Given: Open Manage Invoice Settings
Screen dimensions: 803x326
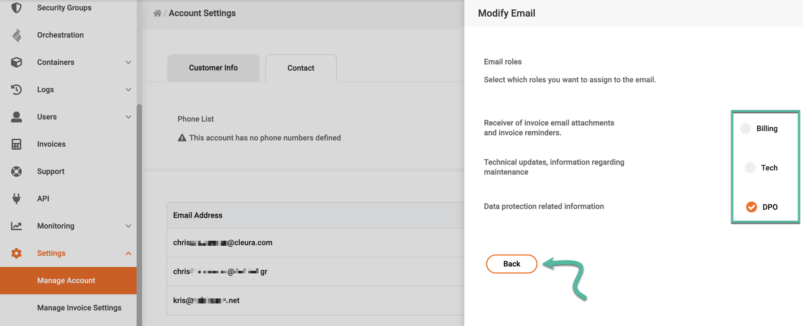Looking at the screenshot, I should click(79, 308).
